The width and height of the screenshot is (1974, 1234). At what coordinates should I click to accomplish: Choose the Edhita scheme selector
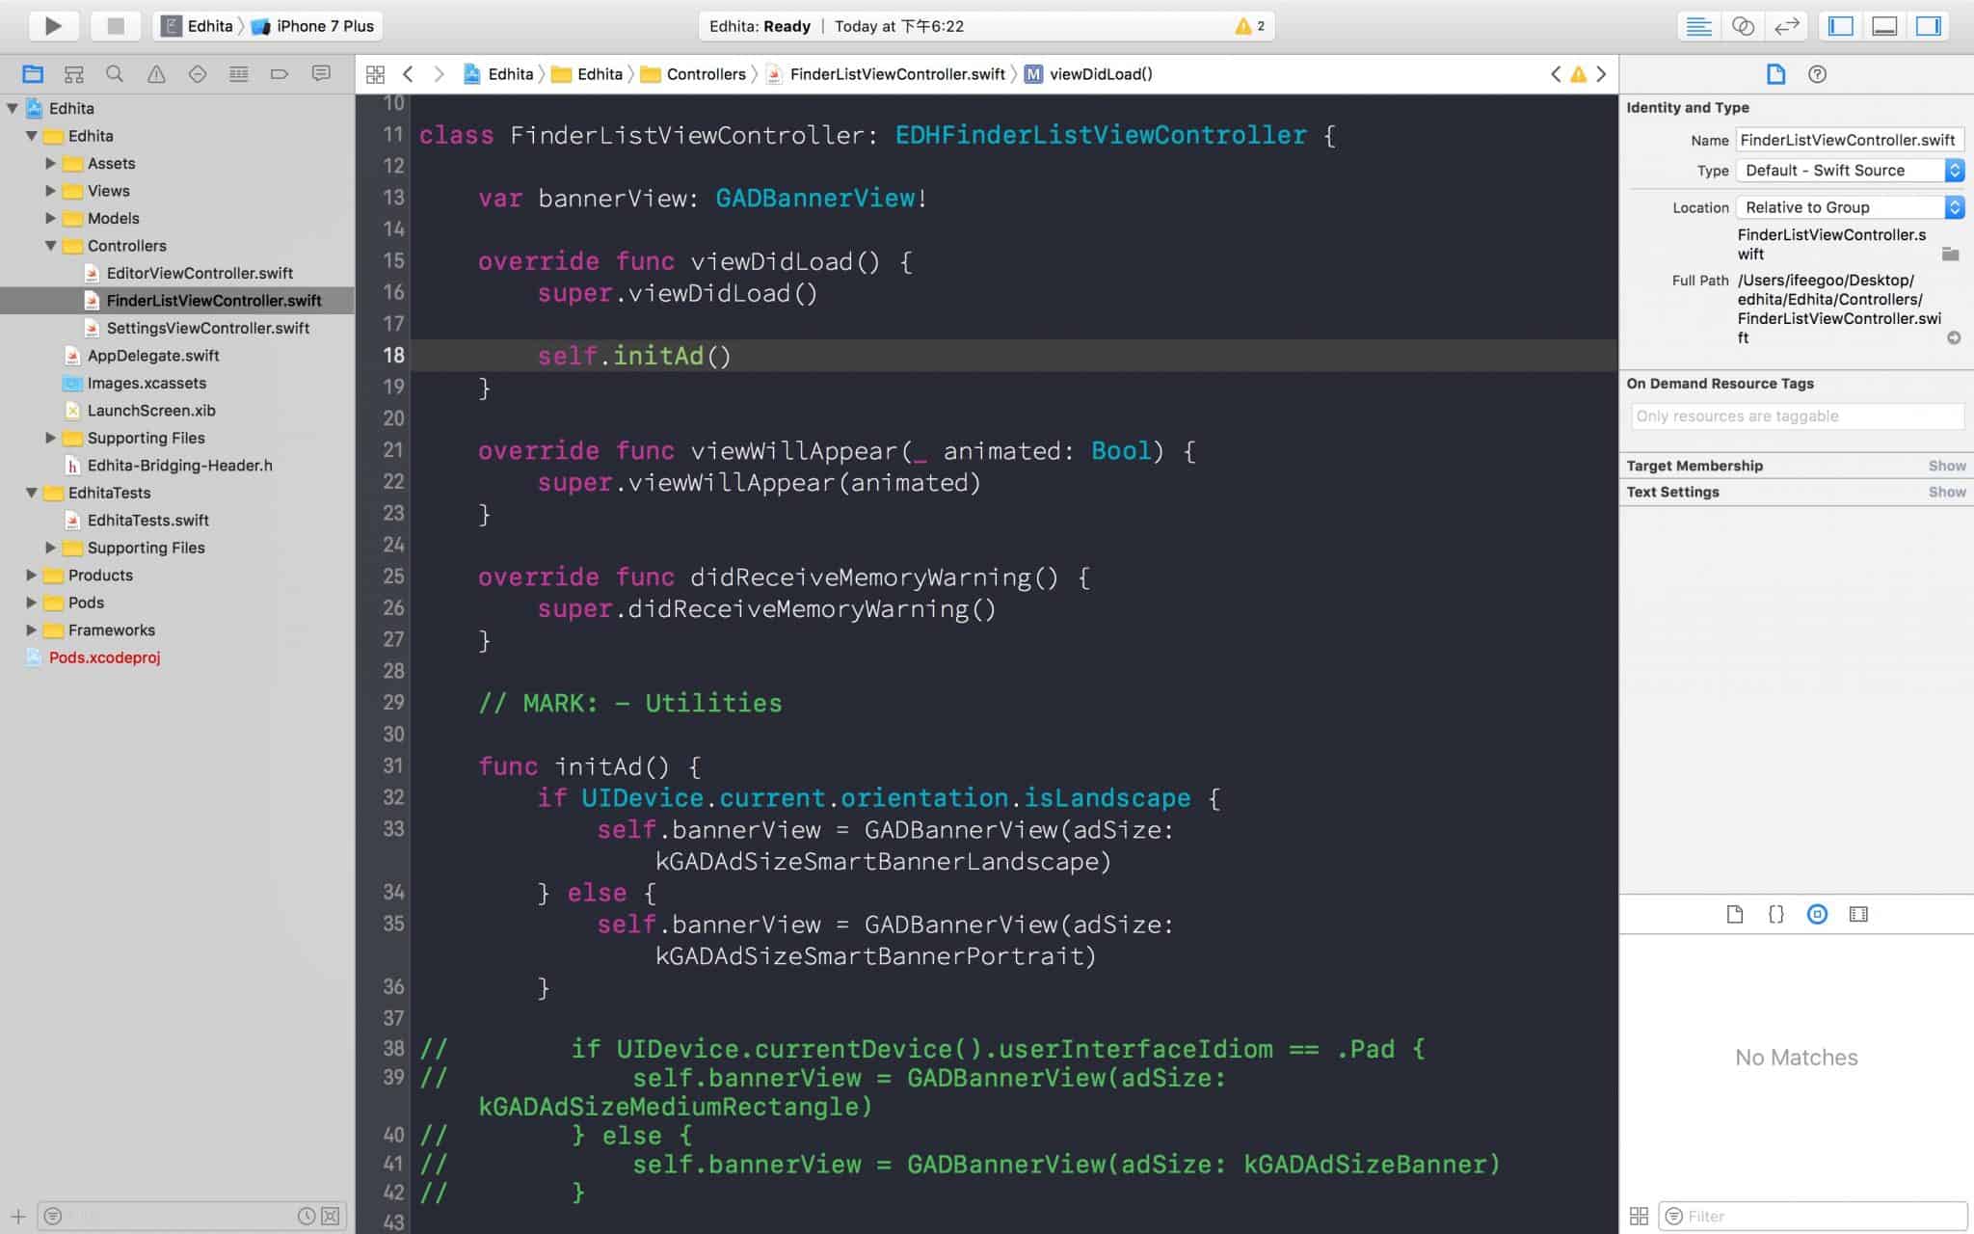tap(198, 26)
